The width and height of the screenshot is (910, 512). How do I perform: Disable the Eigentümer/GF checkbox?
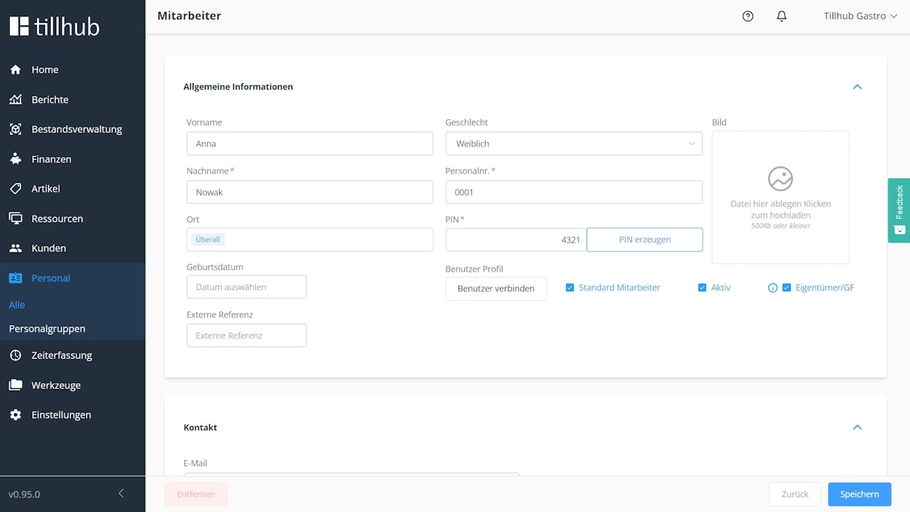click(x=786, y=288)
